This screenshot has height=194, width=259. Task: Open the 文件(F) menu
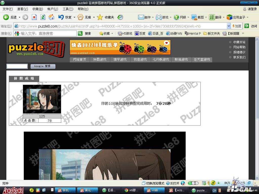click(x=8, y=9)
